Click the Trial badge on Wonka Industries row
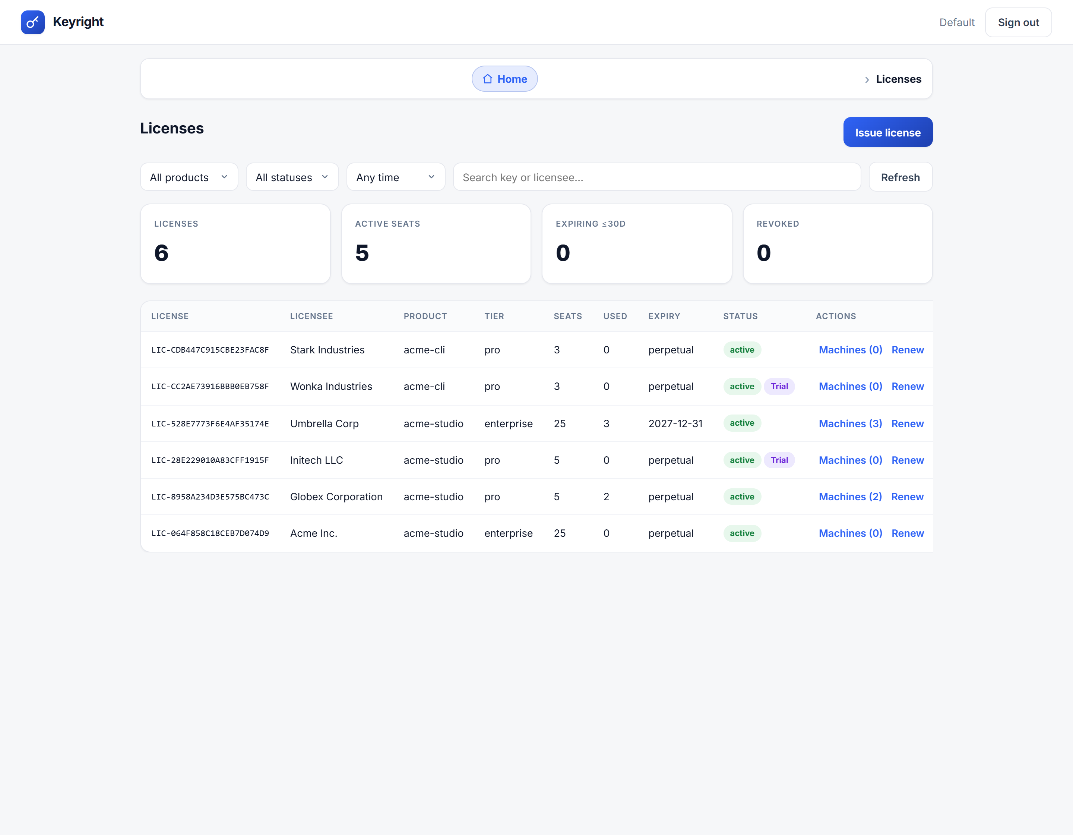This screenshot has width=1073, height=835. point(779,386)
